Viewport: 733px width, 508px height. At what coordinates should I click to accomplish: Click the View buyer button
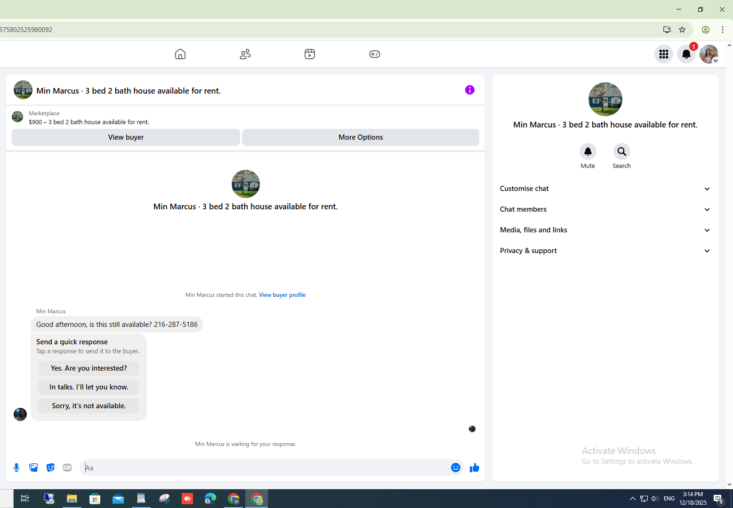tap(126, 137)
